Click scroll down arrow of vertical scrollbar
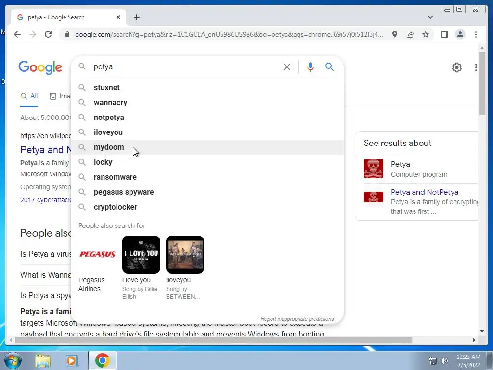The image size is (493, 370). click(482, 331)
